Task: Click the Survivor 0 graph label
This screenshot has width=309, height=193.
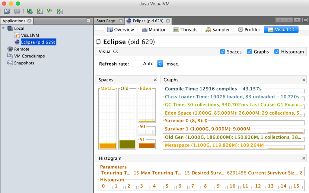Action: coord(186,121)
